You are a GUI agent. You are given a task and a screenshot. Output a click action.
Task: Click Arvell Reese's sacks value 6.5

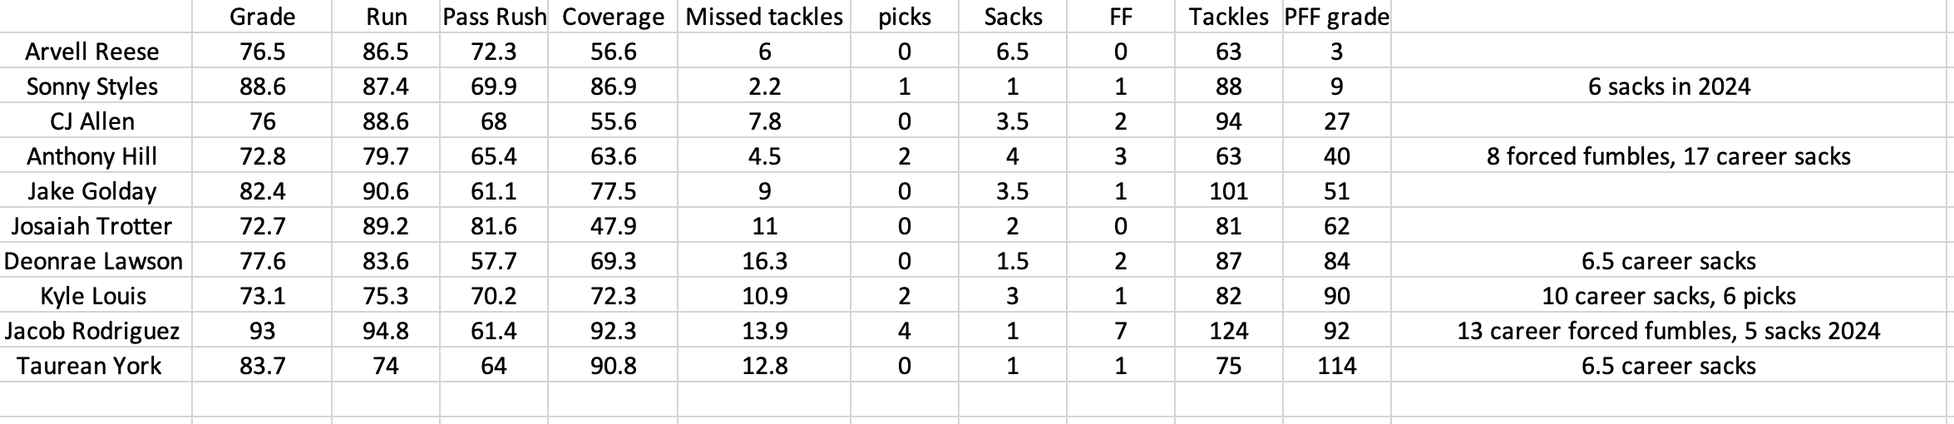point(1012,52)
